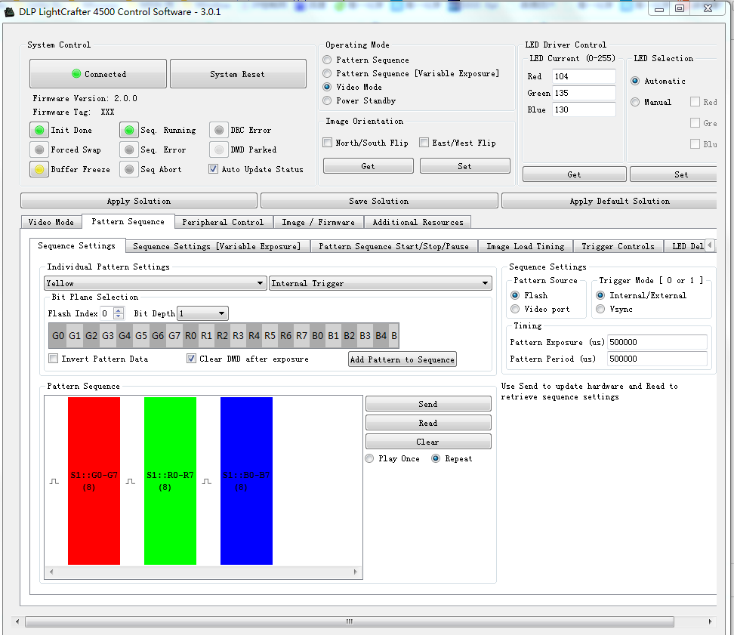Open the Bit Depth combo box

202,313
